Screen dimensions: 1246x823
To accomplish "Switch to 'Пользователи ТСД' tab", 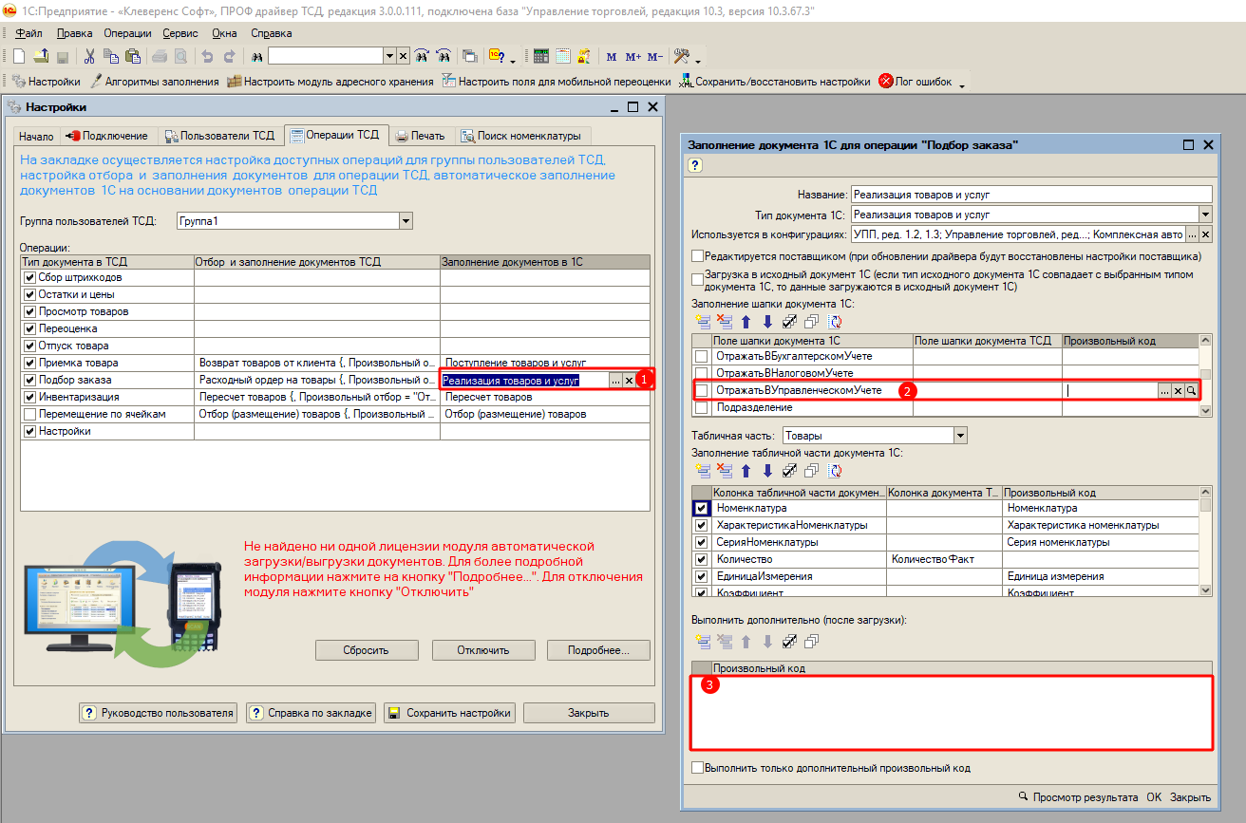I will coord(219,136).
